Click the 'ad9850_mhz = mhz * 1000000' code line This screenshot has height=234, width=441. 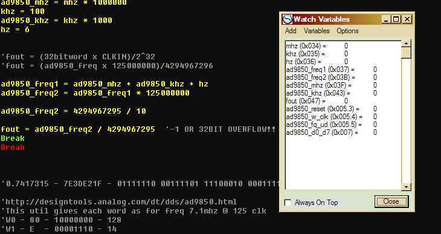point(64,3)
